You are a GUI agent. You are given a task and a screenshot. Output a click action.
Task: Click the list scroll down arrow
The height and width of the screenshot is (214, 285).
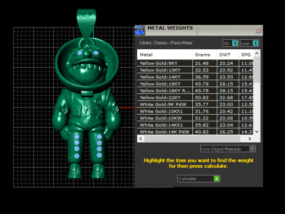pyautogui.click(x=257, y=131)
